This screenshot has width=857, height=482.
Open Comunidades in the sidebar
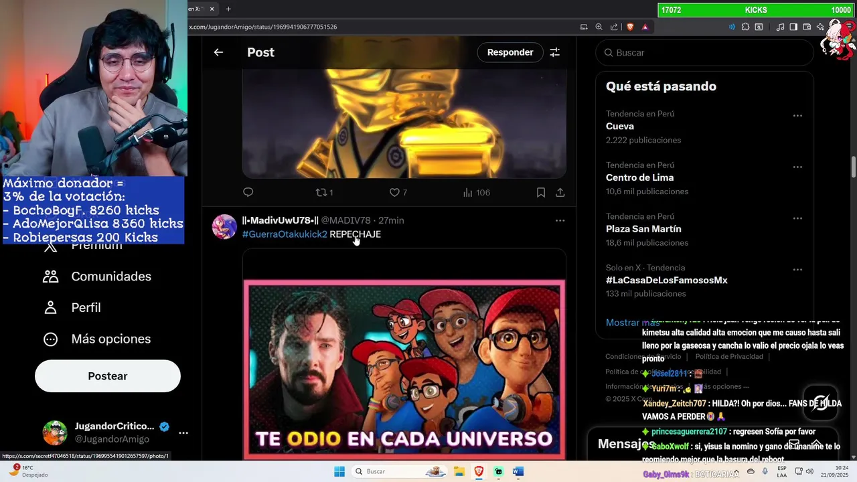(x=97, y=276)
